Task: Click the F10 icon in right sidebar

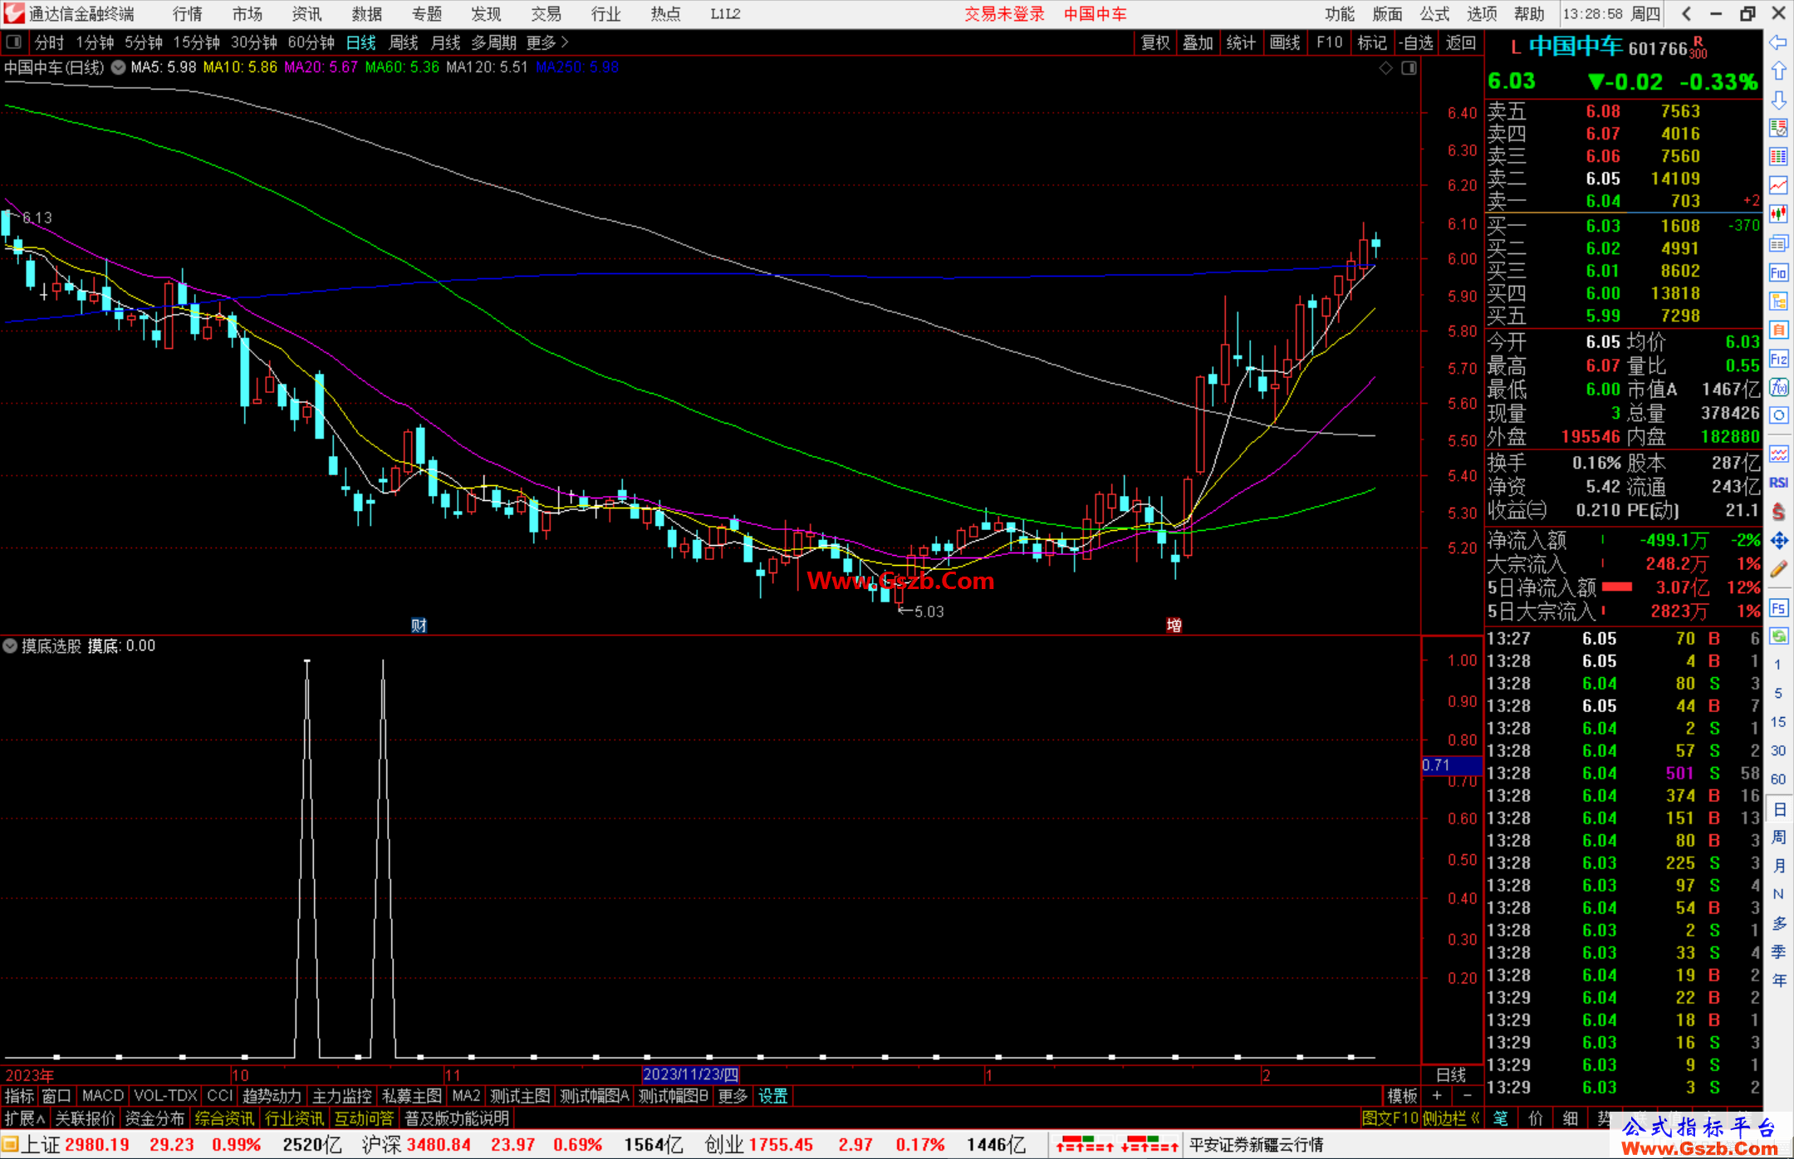Action: [1778, 273]
